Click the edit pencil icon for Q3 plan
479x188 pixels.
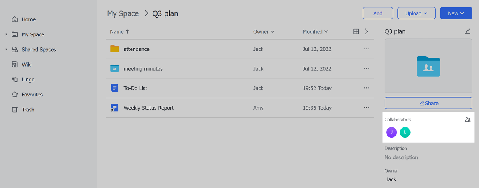467,32
